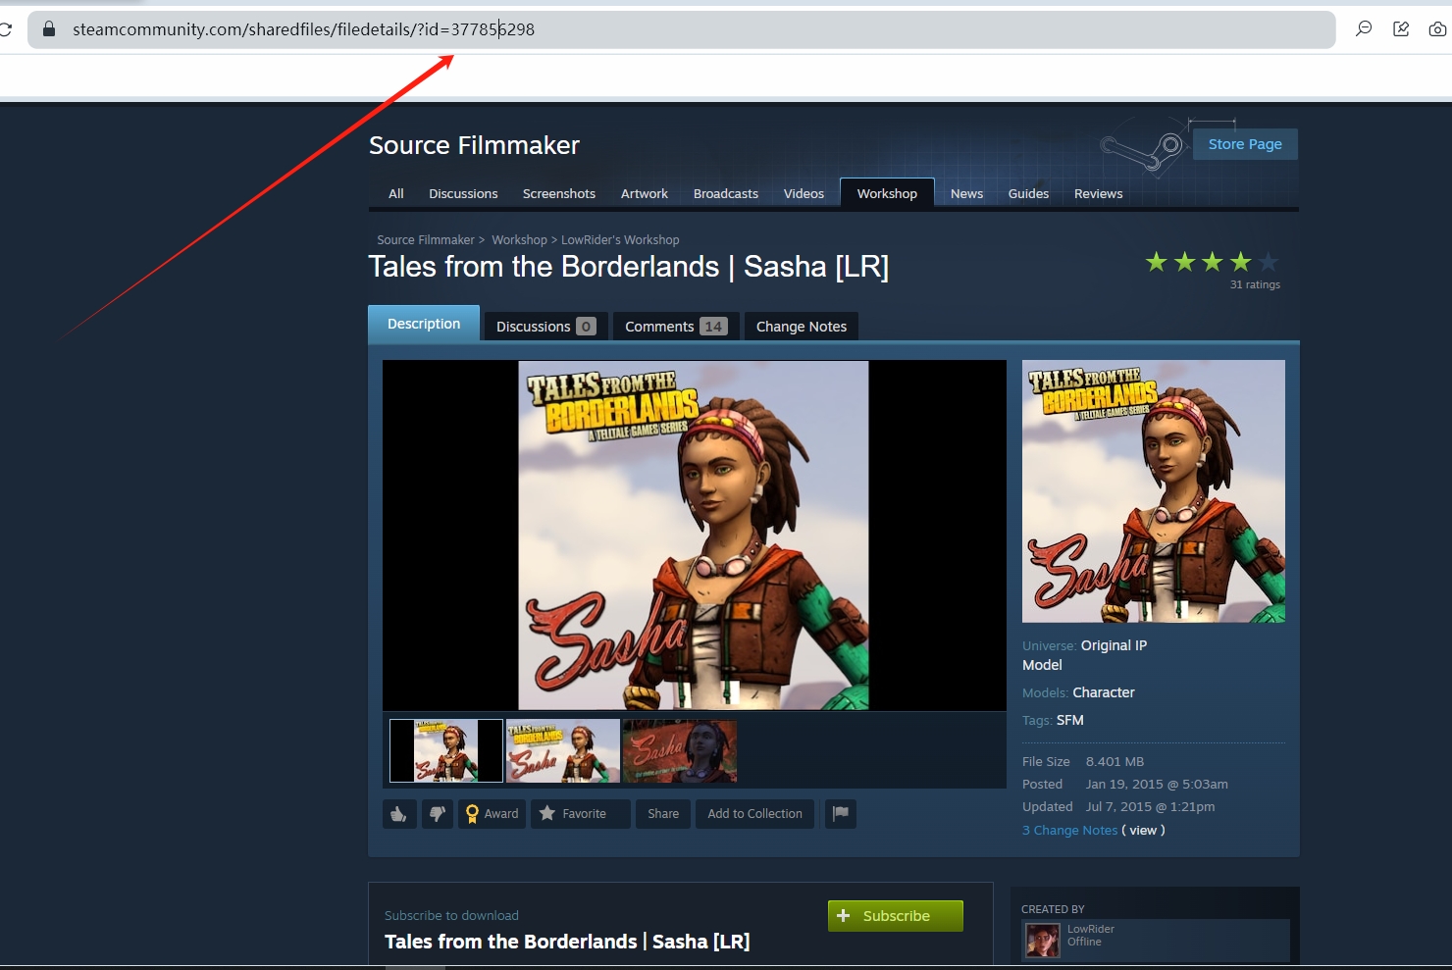Toggle the fourth rating star

pos(1239,261)
